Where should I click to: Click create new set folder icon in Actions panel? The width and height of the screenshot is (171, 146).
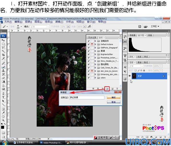pos(107,89)
